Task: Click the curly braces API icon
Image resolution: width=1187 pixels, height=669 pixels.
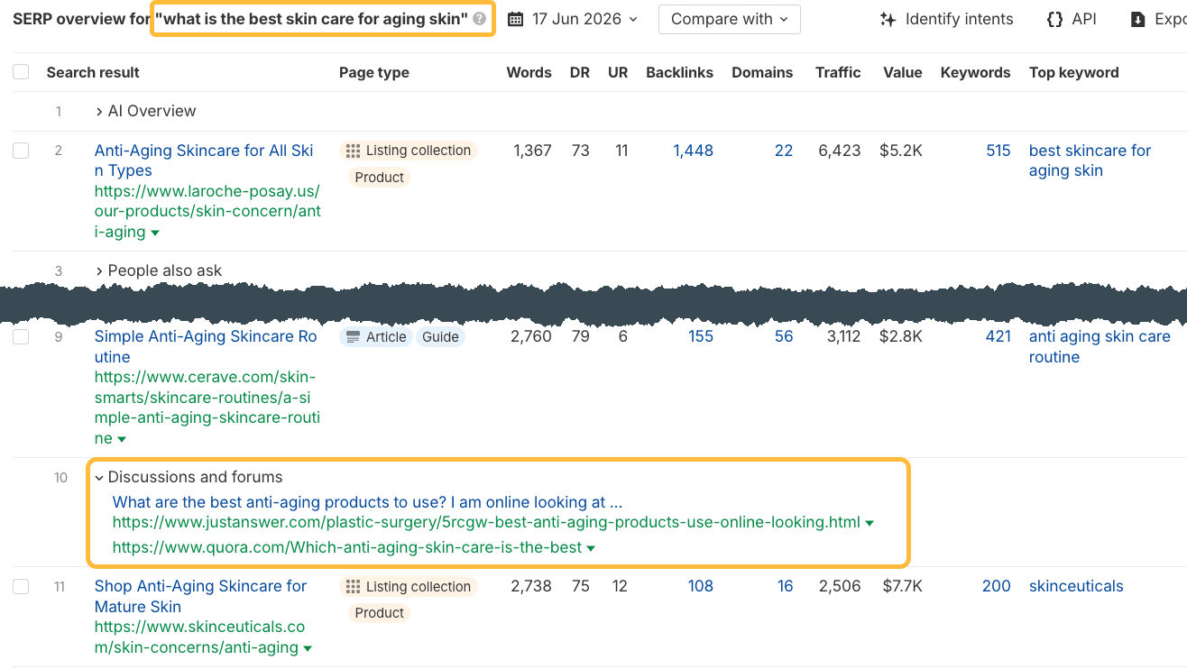Action: [1054, 19]
